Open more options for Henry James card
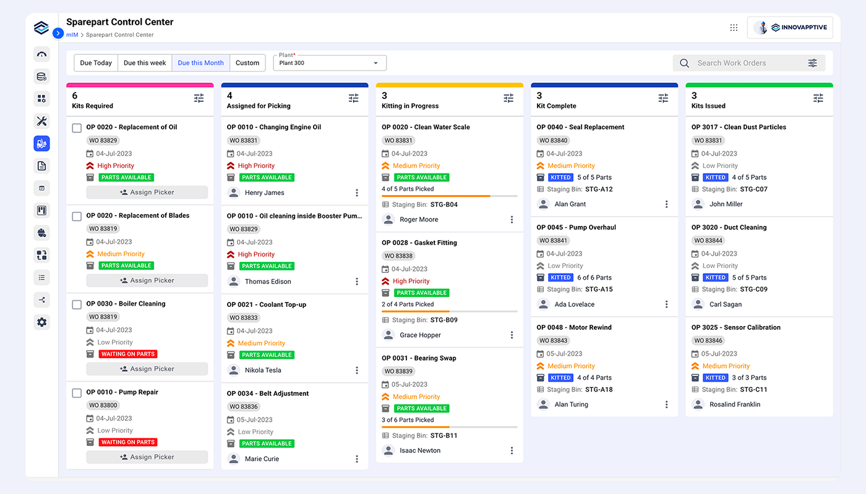The width and height of the screenshot is (866, 494). pyautogui.click(x=357, y=193)
